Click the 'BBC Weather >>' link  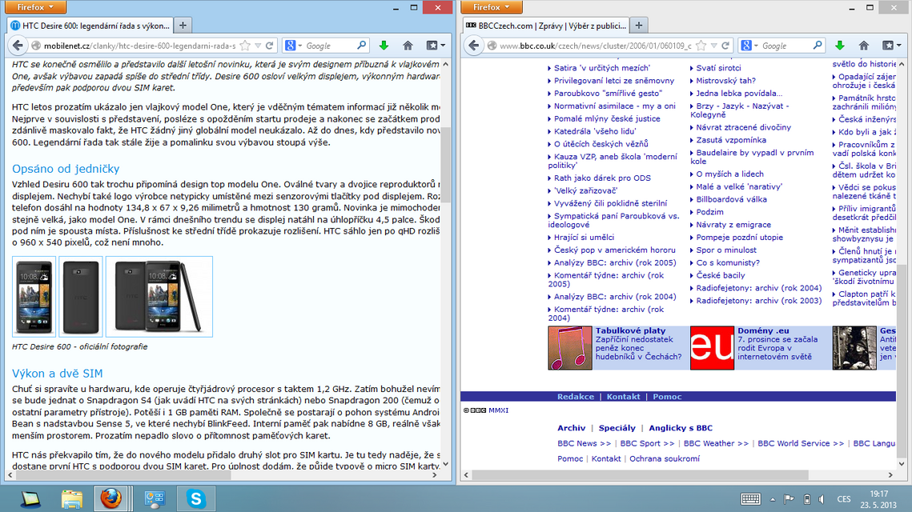716,443
